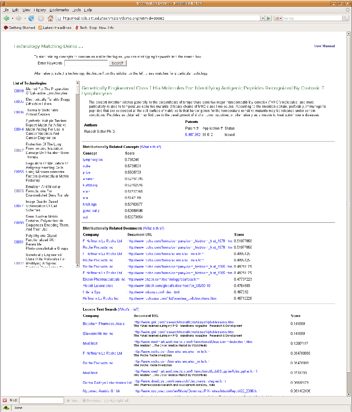Viewport: 352px width, 412px height.
Task: Go to the Home page icon
Action: point(50,18)
